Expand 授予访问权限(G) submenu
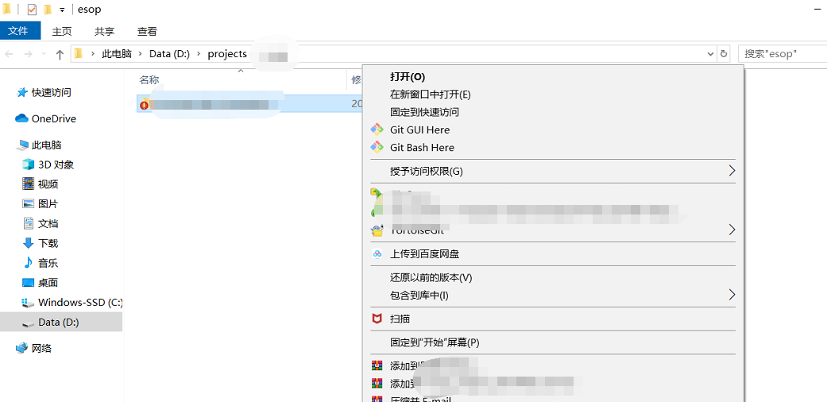Image resolution: width=827 pixels, height=402 pixels. 553,171
